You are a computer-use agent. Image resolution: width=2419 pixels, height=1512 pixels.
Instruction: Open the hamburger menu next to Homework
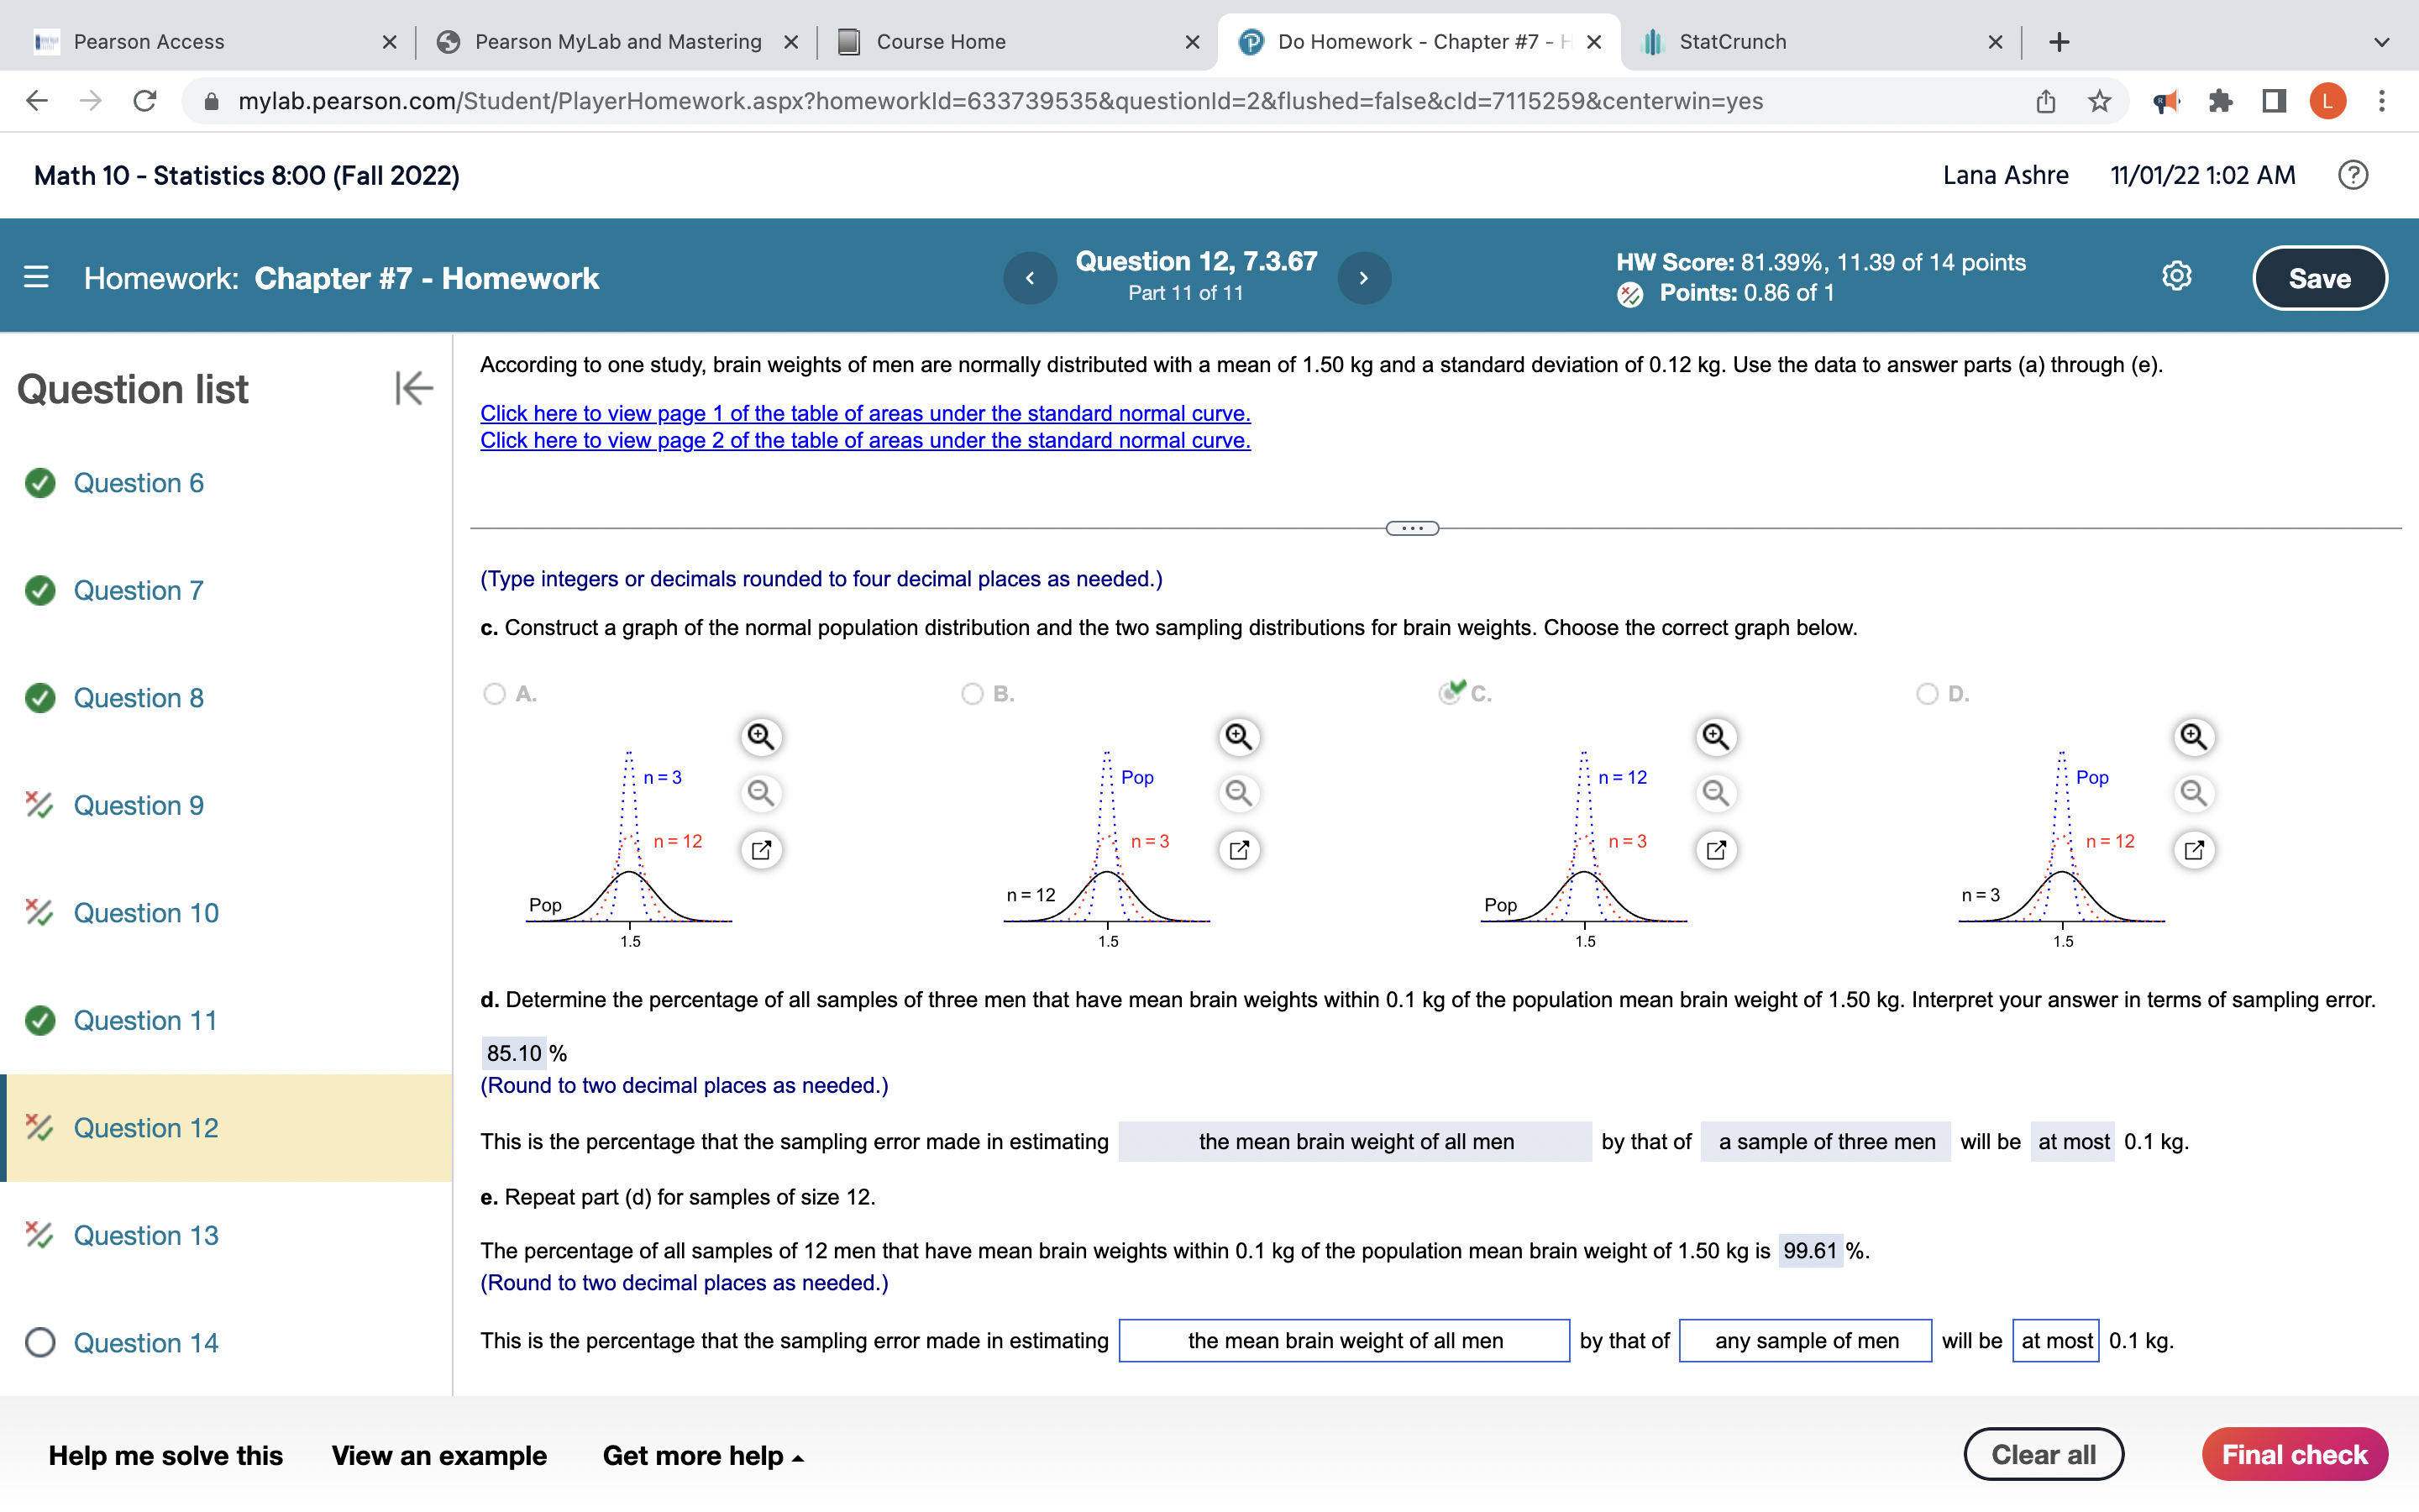click(35, 277)
